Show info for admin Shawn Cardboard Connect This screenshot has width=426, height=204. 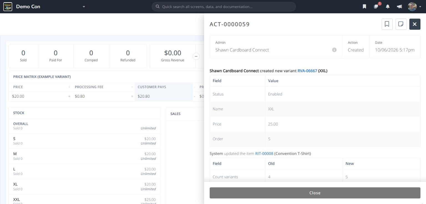click(334, 50)
